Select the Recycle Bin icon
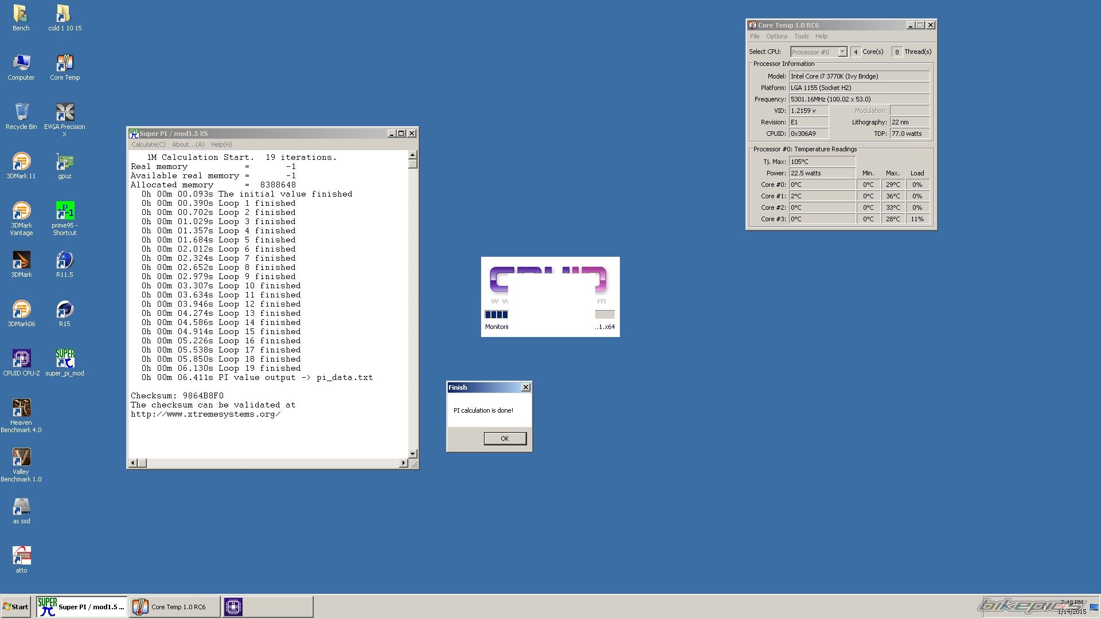The width and height of the screenshot is (1101, 619). coord(21,116)
